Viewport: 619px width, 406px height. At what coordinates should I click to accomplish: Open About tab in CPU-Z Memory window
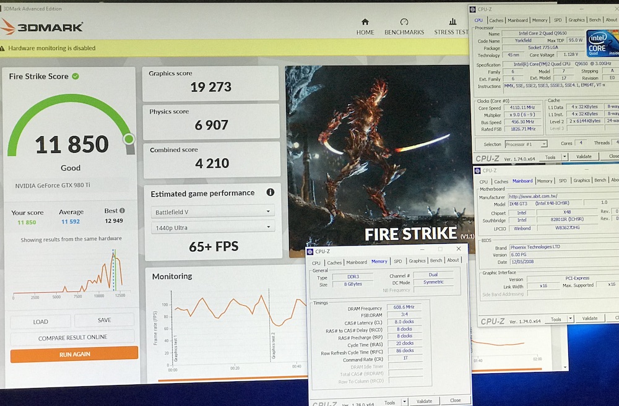click(x=453, y=260)
